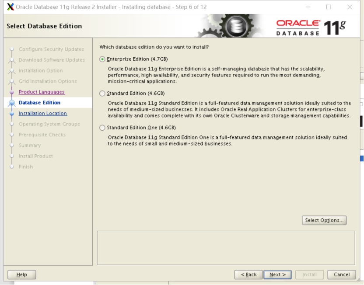Click Standard Edition One description paragraph
This screenshot has width=364, height=285.
pos(227,140)
